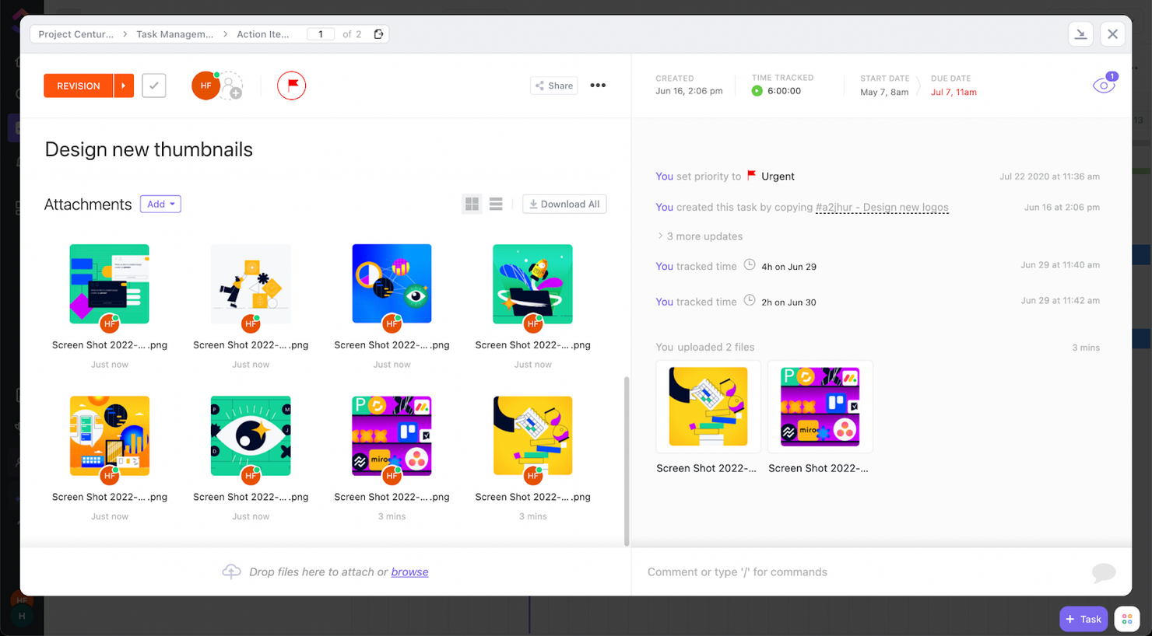Click the red urgent priority flag icon
Viewport: 1152px width, 636px height.
pos(292,86)
